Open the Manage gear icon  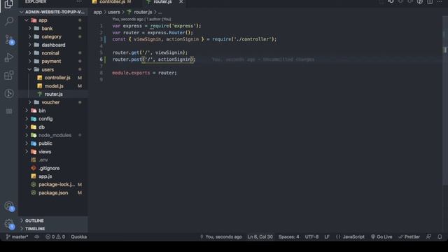pyautogui.click(x=9, y=224)
